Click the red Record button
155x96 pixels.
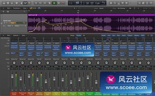coord(63,3)
